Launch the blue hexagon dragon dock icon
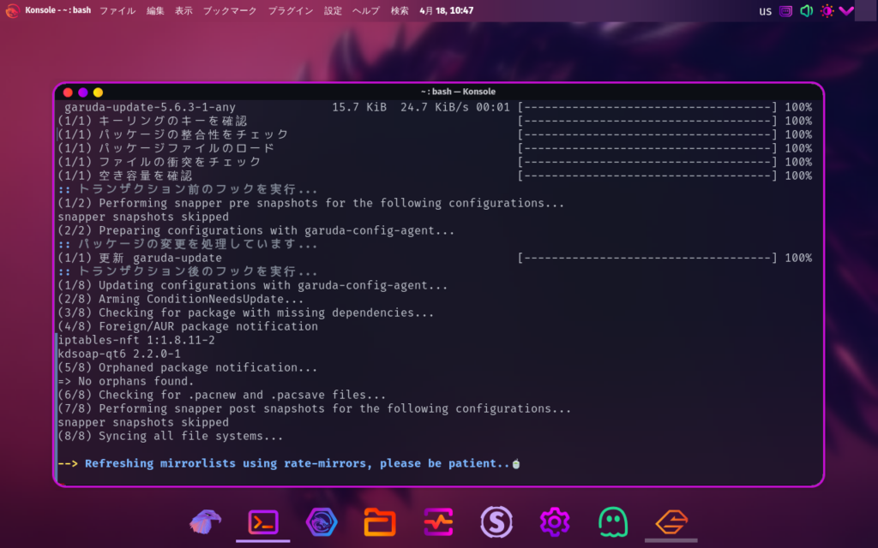 point(321,521)
